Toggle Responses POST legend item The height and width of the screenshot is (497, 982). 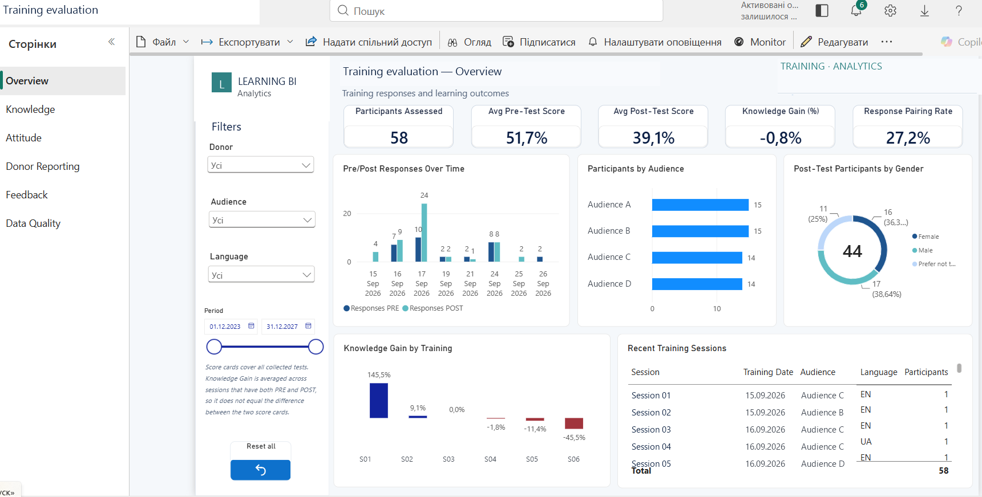coord(433,308)
